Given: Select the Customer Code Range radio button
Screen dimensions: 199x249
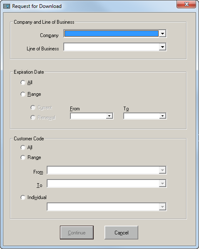Looking at the screenshot, I should click(x=23, y=157).
